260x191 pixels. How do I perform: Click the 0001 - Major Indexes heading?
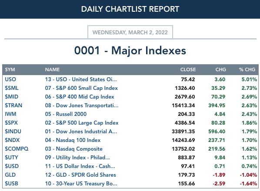(x=130, y=50)
